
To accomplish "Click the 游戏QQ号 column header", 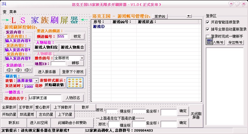I will [x=124, y=22].
